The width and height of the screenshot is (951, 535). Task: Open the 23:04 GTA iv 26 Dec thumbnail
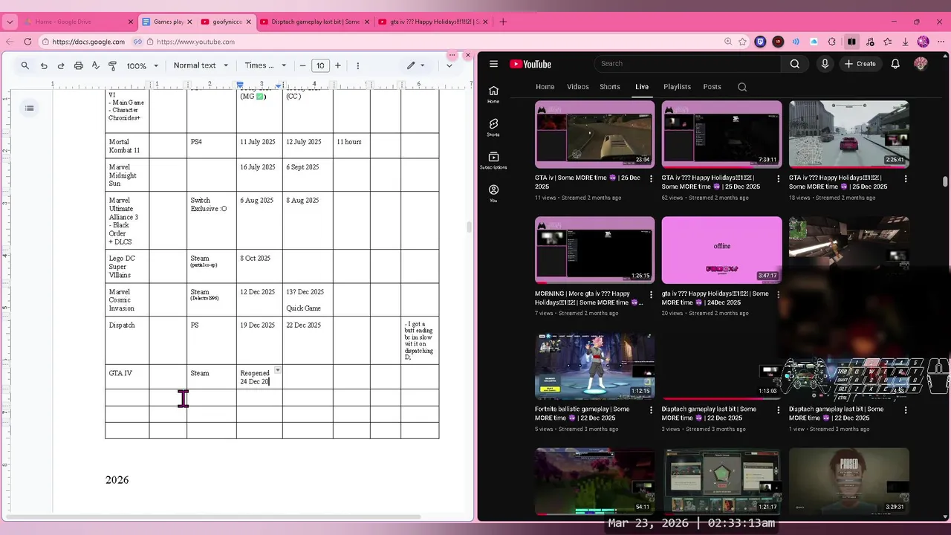(595, 134)
